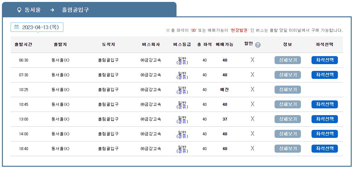Click 좌석선택 for the 06:30 bus
This screenshot has width=353, height=169.
click(325, 60)
